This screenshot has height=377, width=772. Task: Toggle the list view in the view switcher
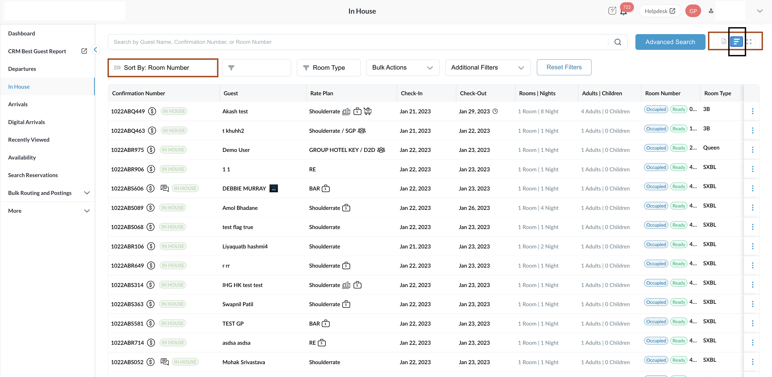[737, 42]
